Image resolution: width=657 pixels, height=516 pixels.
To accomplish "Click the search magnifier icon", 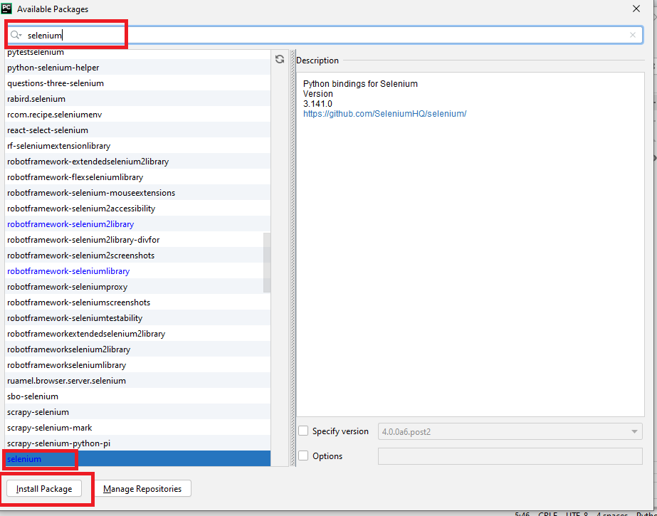I will point(16,35).
